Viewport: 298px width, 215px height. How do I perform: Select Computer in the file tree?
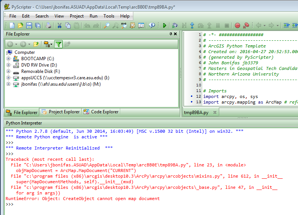click(25, 52)
